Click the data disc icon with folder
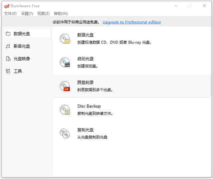Viewport: 213px width, 179px height. click(65, 39)
